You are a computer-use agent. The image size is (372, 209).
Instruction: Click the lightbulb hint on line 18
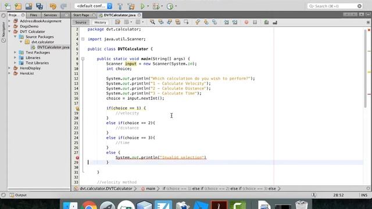[x=77, y=109]
